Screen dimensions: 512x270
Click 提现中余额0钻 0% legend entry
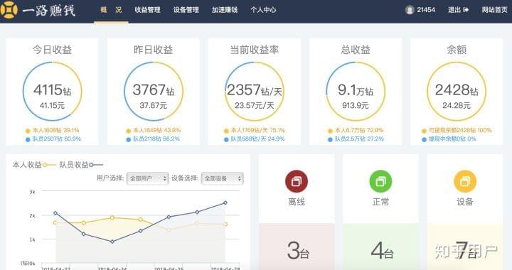449,139
